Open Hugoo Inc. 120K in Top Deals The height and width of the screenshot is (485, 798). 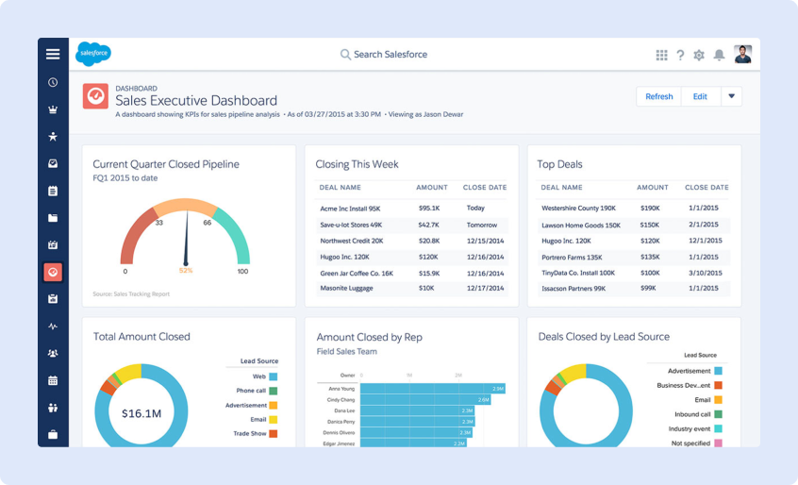[567, 241]
